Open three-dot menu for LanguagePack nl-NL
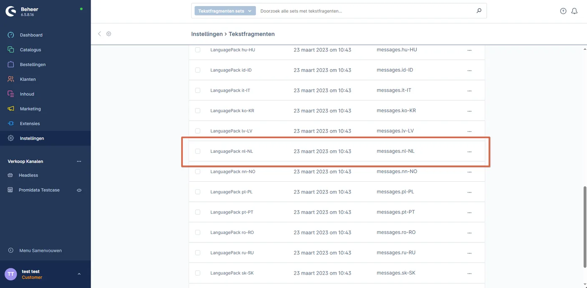Screen dimensions: 587x288 [x=469, y=152]
